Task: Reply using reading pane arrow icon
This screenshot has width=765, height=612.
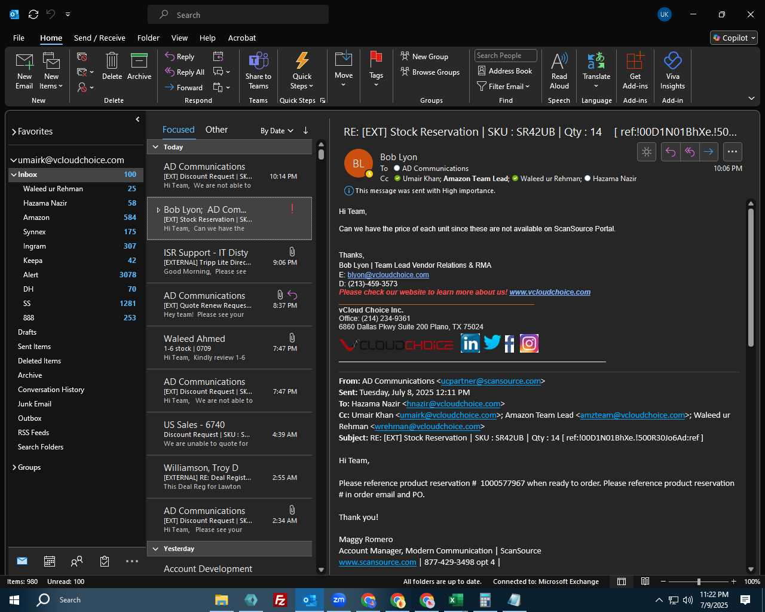Action: click(x=671, y=152)
